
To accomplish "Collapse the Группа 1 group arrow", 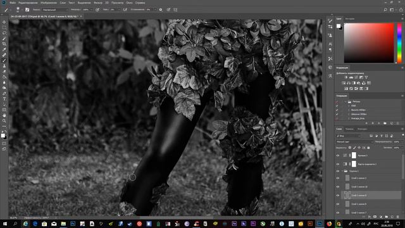I will (342, 171).
